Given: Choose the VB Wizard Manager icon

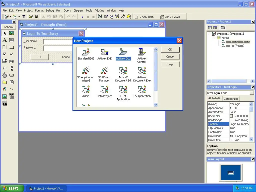Looking at the screenshot, I should point(104,74).
